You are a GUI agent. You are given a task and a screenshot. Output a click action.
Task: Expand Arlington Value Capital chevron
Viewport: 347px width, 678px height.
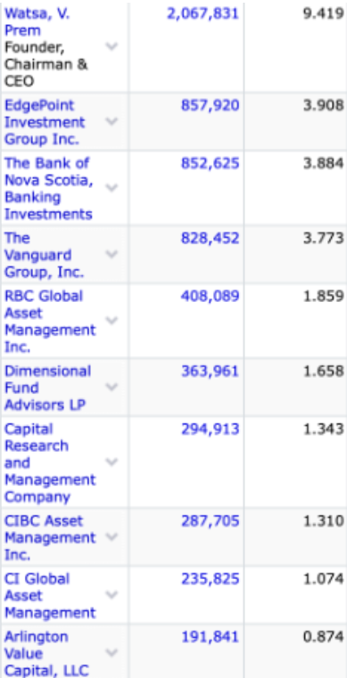(x=112, y=653)
